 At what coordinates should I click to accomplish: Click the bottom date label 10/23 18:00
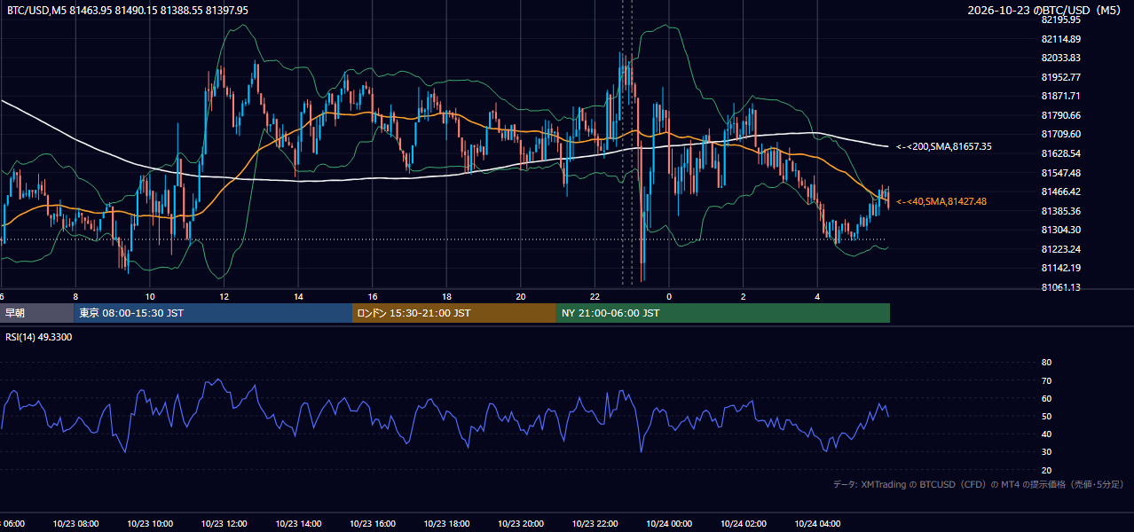(446, 523)
